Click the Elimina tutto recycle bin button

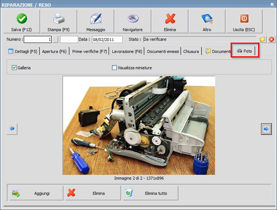[151, 193]
